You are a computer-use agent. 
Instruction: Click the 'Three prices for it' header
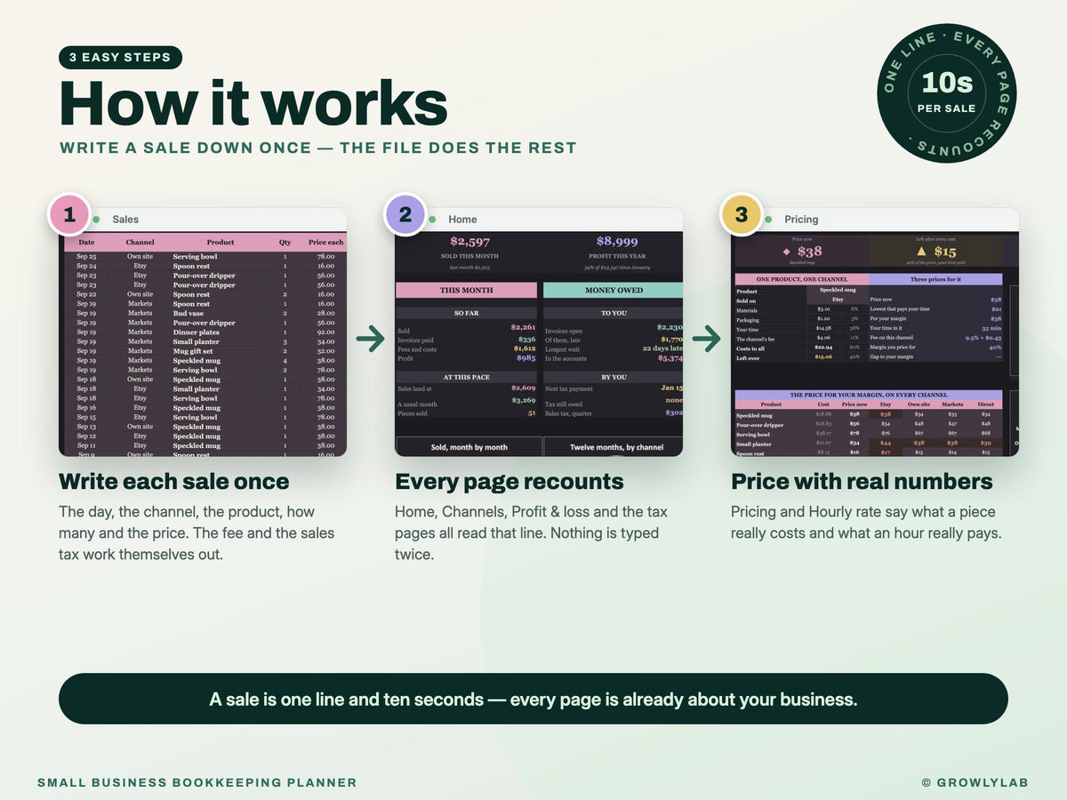pos(935,279)
